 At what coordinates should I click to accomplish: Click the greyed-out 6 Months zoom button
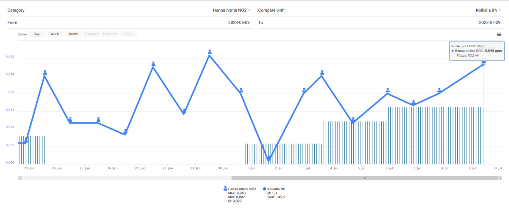[x=109, y=34]
